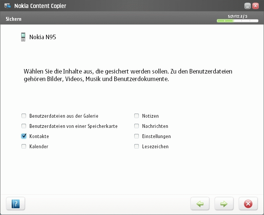Click the Sichern section header
Image resolution: width=264 pixels, height=215 pixels.
[14, 19]
